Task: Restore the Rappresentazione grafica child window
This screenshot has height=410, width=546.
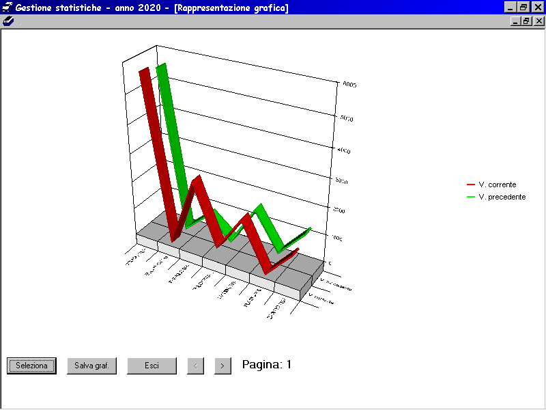Action: [x=526, y=21]
